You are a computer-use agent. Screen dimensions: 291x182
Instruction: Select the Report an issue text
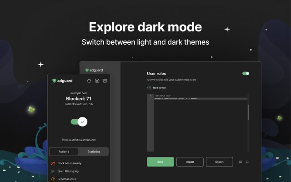(x=67, y=179)
